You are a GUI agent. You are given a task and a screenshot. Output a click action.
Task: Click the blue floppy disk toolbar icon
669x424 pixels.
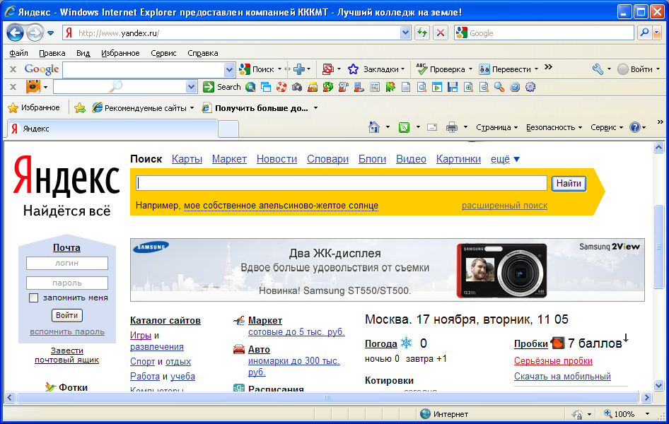click(x=453, y=87)
